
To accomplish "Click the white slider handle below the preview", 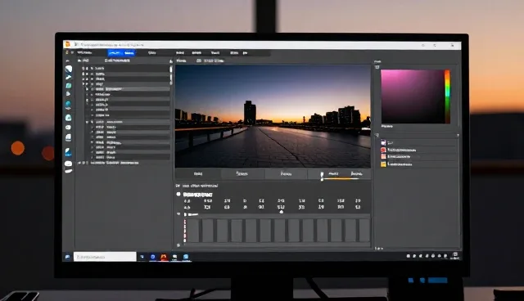I will click(x=322, y=177).
